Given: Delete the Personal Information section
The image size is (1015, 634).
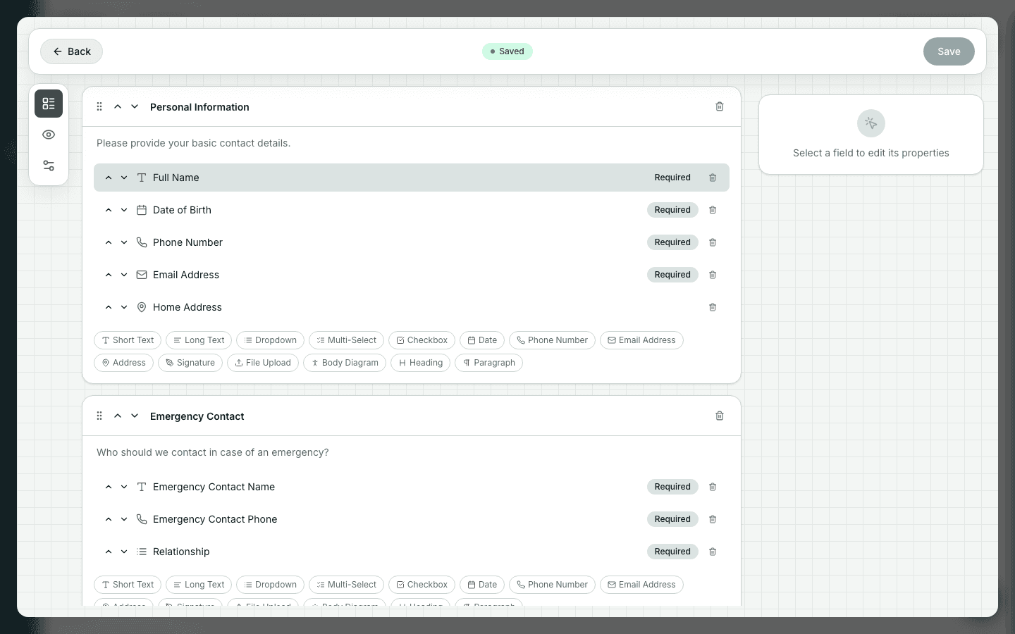Looking at the screenshot, I should (720, 106).
